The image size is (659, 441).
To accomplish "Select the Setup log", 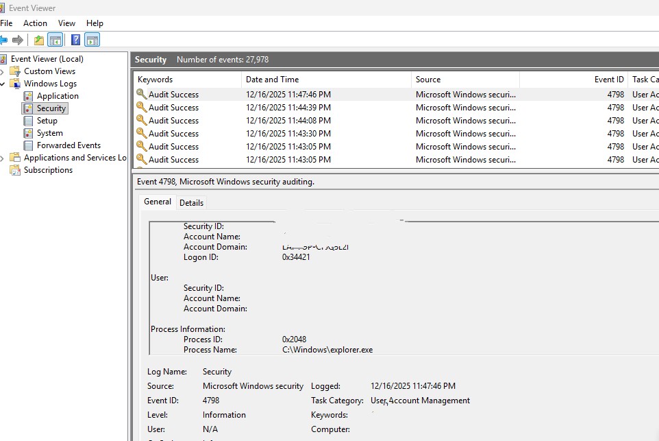I will click(47, 121).
